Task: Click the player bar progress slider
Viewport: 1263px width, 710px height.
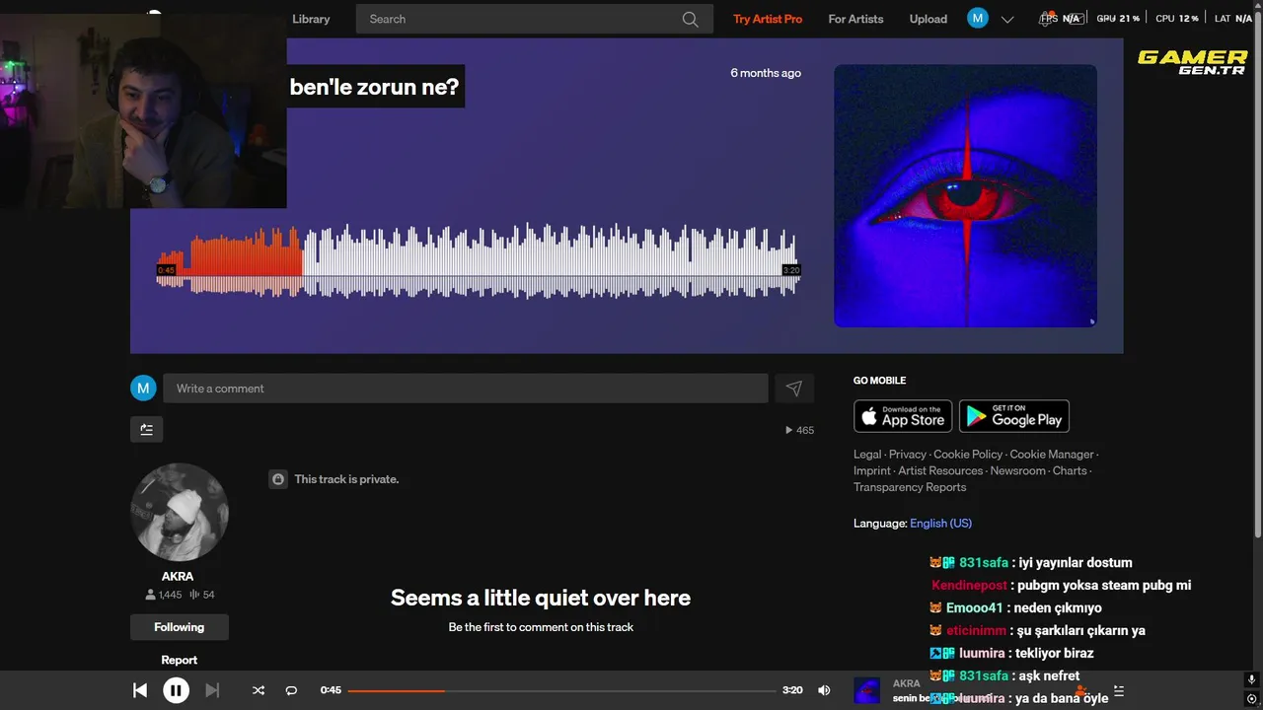Action: pos(561,690)
